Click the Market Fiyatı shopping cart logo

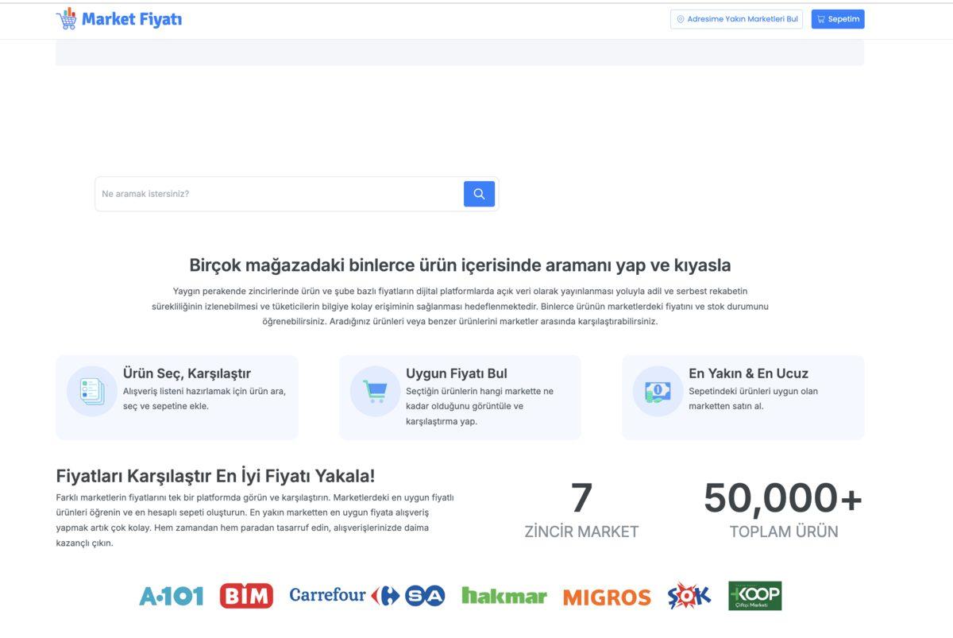tap(68, 17)
